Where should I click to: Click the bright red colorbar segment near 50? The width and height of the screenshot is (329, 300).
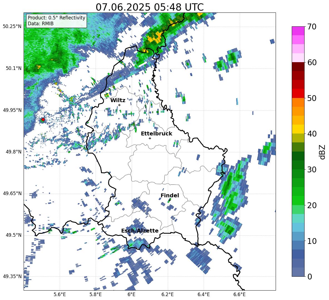point(298,94)
